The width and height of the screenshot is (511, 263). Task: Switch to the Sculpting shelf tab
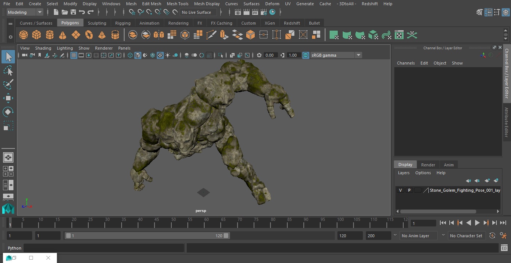(97, 23)
